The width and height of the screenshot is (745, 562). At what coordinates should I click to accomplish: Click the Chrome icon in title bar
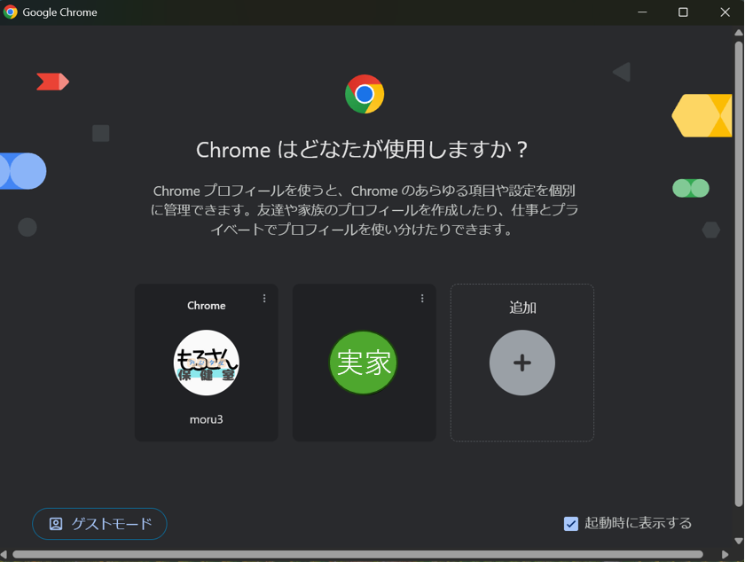[x=11, y=12]
